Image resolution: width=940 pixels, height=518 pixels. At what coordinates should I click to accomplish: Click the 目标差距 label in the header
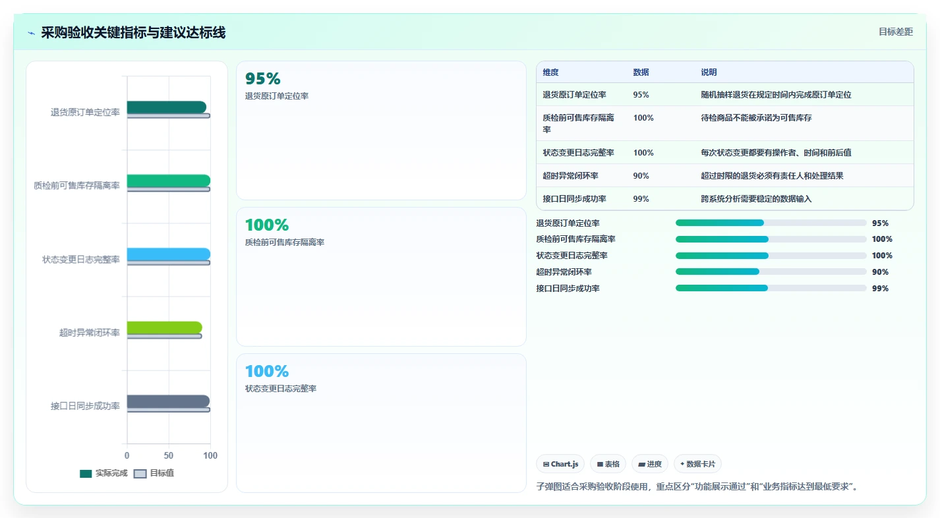896,32
